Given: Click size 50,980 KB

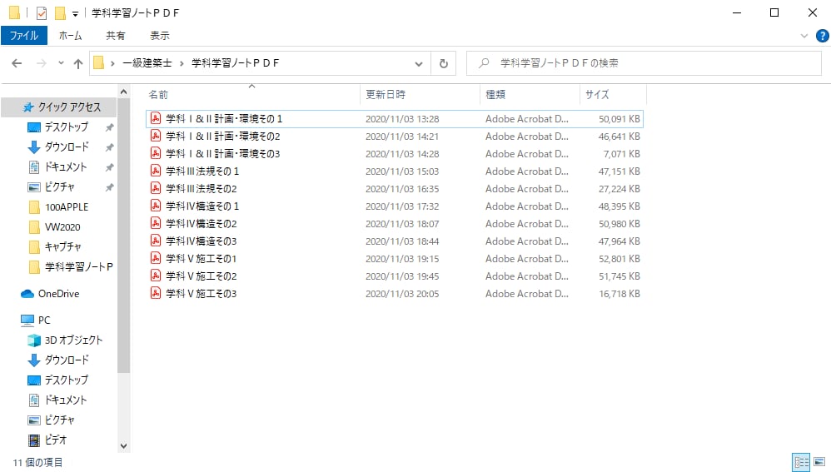Looking at the screenshot, I should (620, 224).
